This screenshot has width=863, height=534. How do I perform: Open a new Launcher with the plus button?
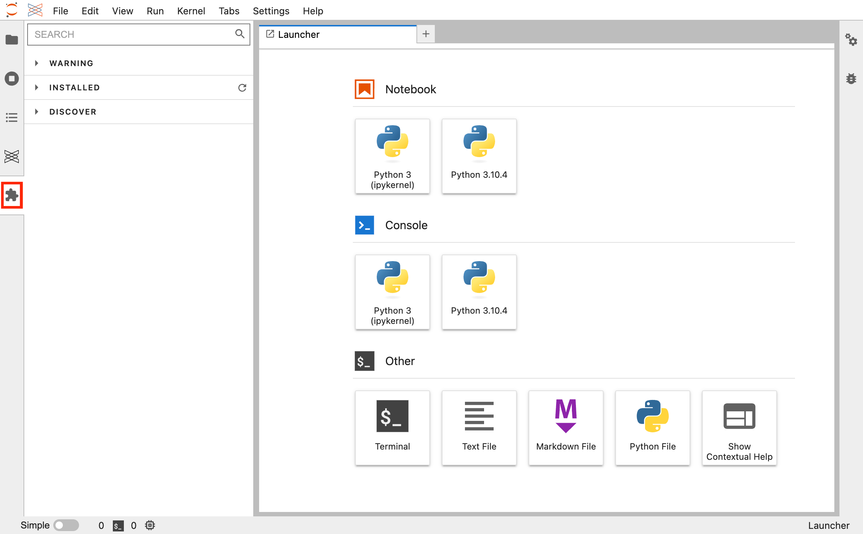pyautogui.click(x=426, y=34)
